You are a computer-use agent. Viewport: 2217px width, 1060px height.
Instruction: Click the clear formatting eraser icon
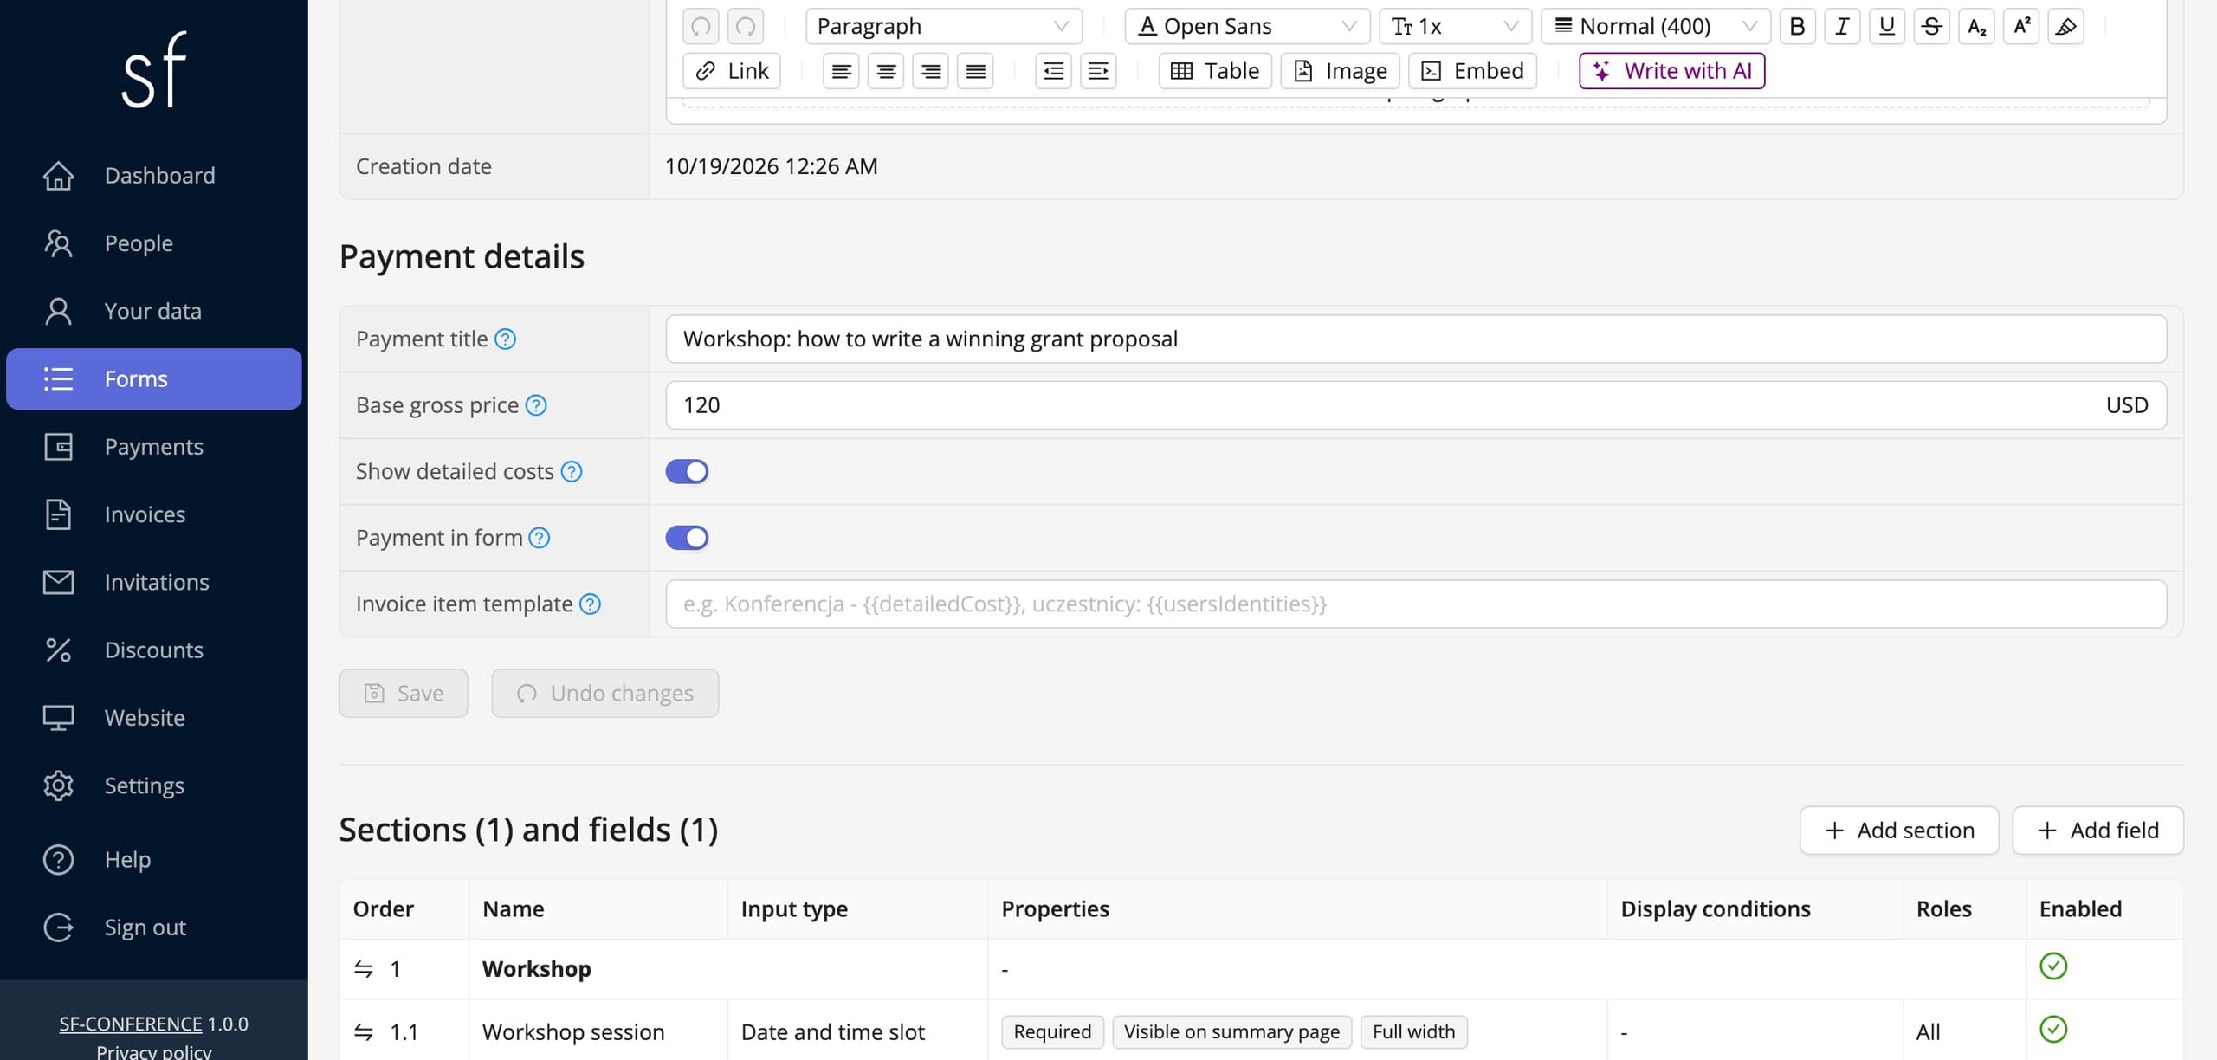coord(2065,26)
